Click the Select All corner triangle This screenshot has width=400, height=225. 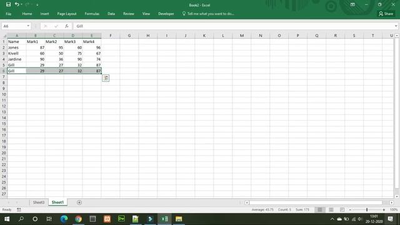pyautogui.click(x=4, y=36)
